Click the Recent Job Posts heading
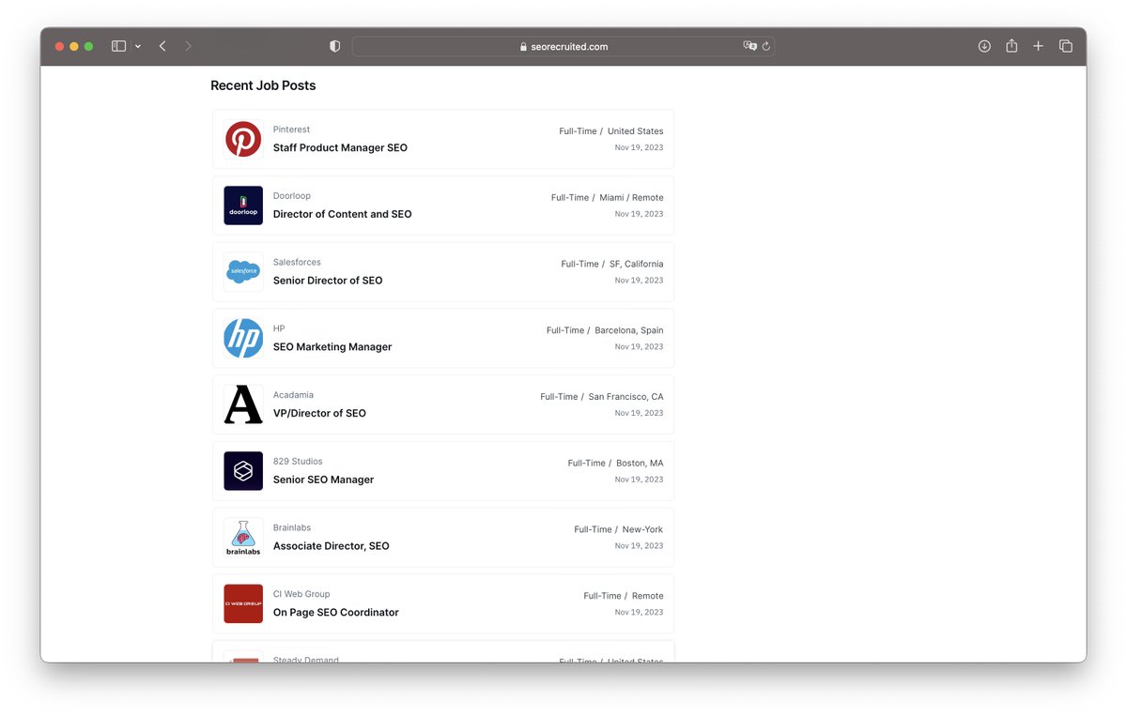The width and height of the screenshot is (1127, 716). 263,85
